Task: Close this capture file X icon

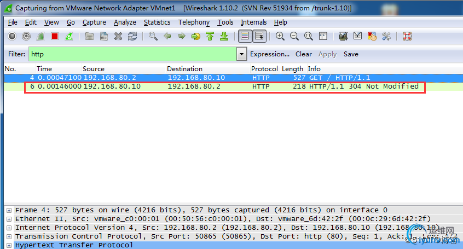Action: (x=118, y=36)
